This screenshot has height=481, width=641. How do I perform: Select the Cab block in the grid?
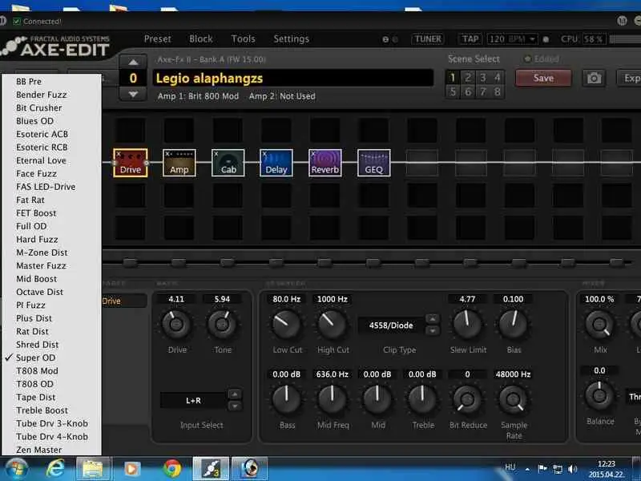click(228, 163)
